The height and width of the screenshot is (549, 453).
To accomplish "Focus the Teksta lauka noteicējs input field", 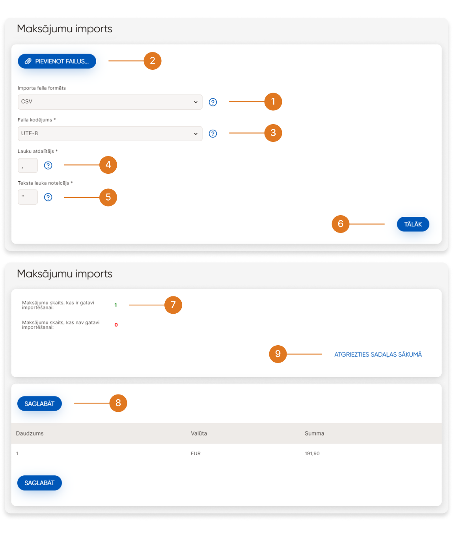I will (x=28, y=197).
